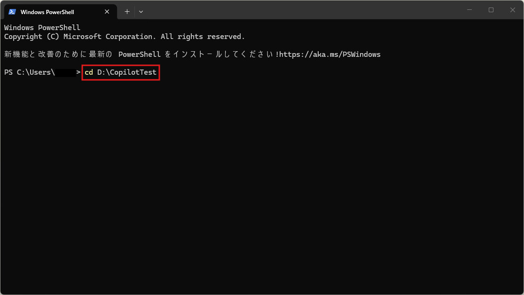The width and height of the screenshot is (524, 295).
Task: Click the D:\CopilotTest path argument
Action: click(x=126, y=72)
